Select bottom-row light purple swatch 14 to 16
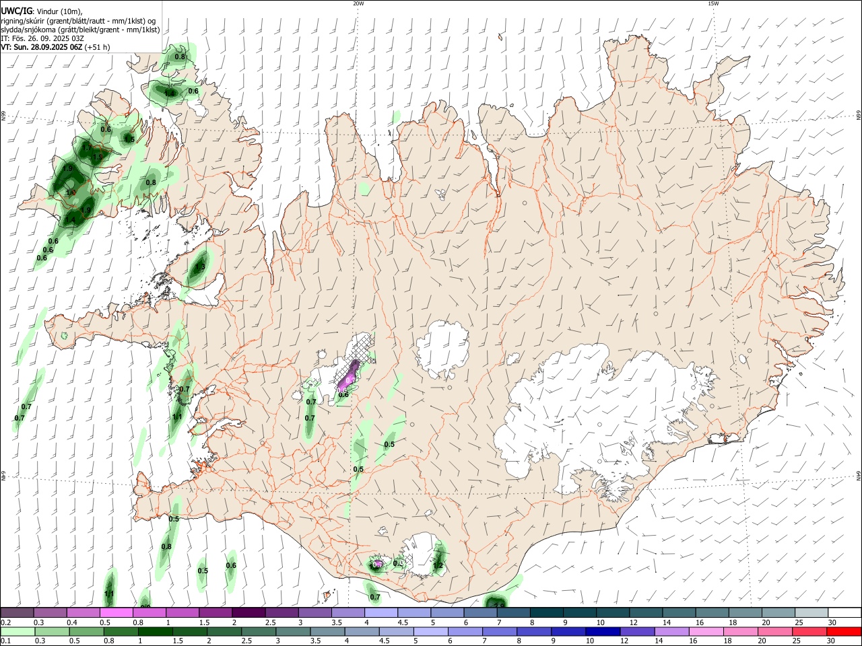The height and width of the screenshot is (646, 862). [671, 631]
